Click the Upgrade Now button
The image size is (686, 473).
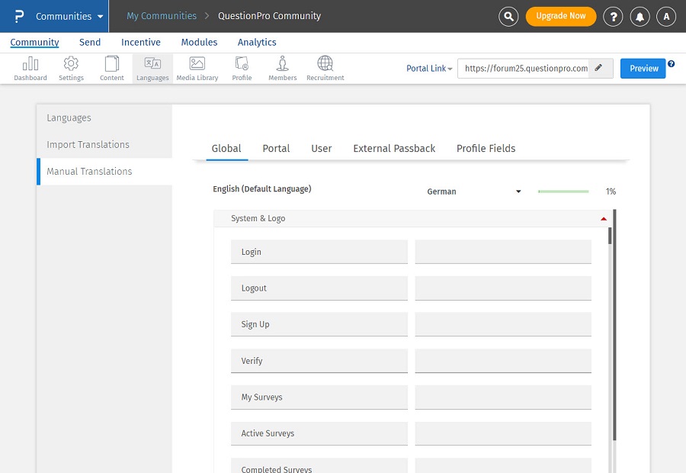(561, 16)
